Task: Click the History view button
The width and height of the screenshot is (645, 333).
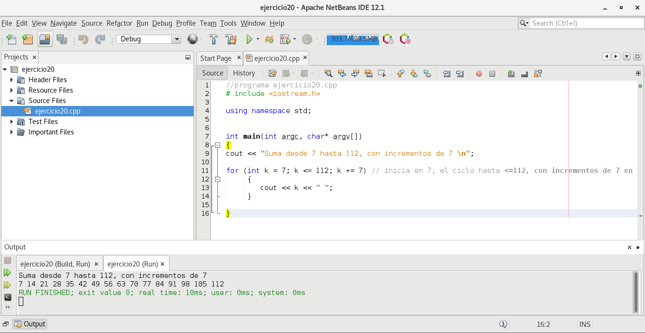Action: click(x=244, y=73)
